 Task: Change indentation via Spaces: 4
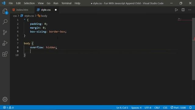(x=136, y=108)
